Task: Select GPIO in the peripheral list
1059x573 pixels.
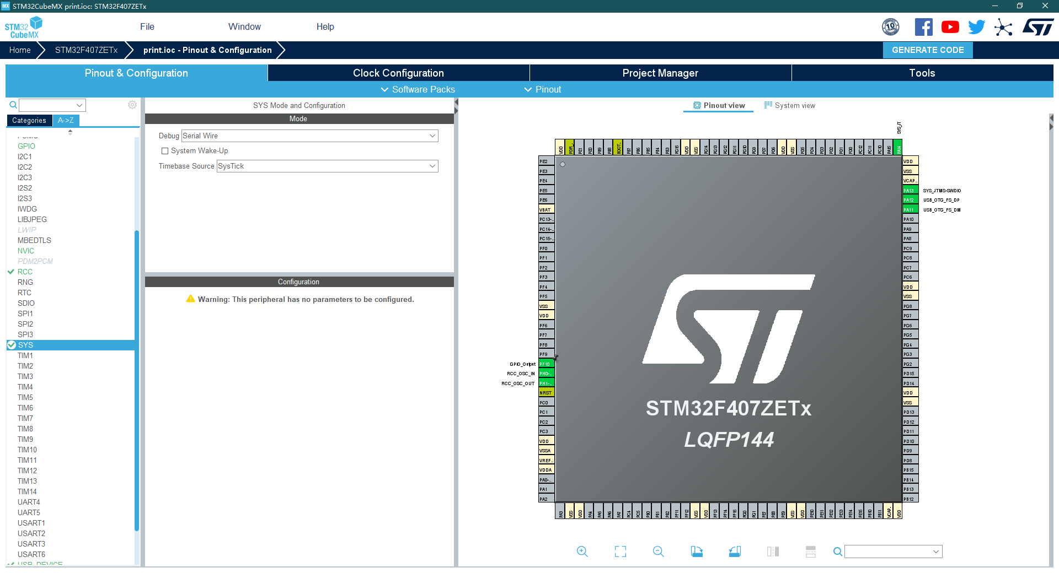Action: [x=26, y=146]
